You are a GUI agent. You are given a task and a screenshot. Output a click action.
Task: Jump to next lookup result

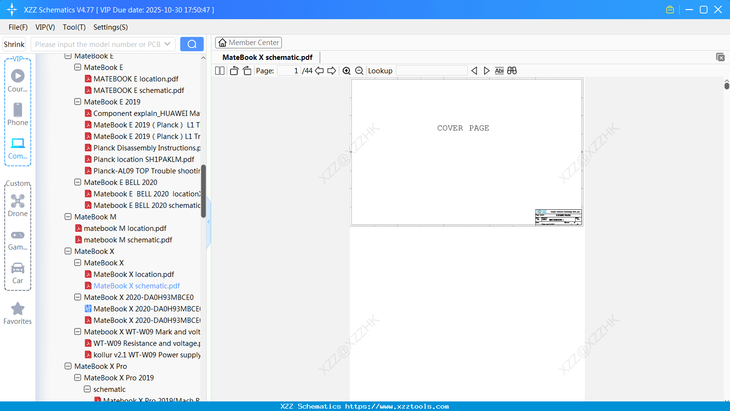point(487,71)
